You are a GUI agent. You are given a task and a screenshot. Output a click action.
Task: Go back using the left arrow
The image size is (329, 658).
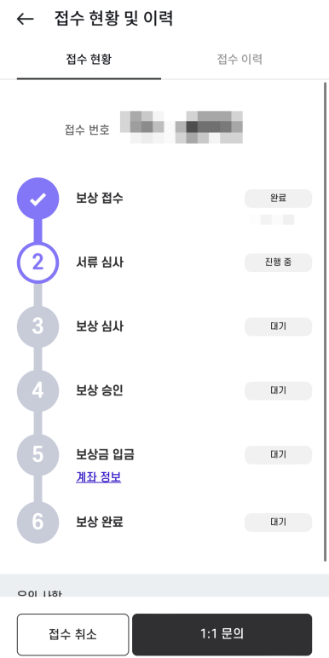pyautogui.click(x=26, y=19)
